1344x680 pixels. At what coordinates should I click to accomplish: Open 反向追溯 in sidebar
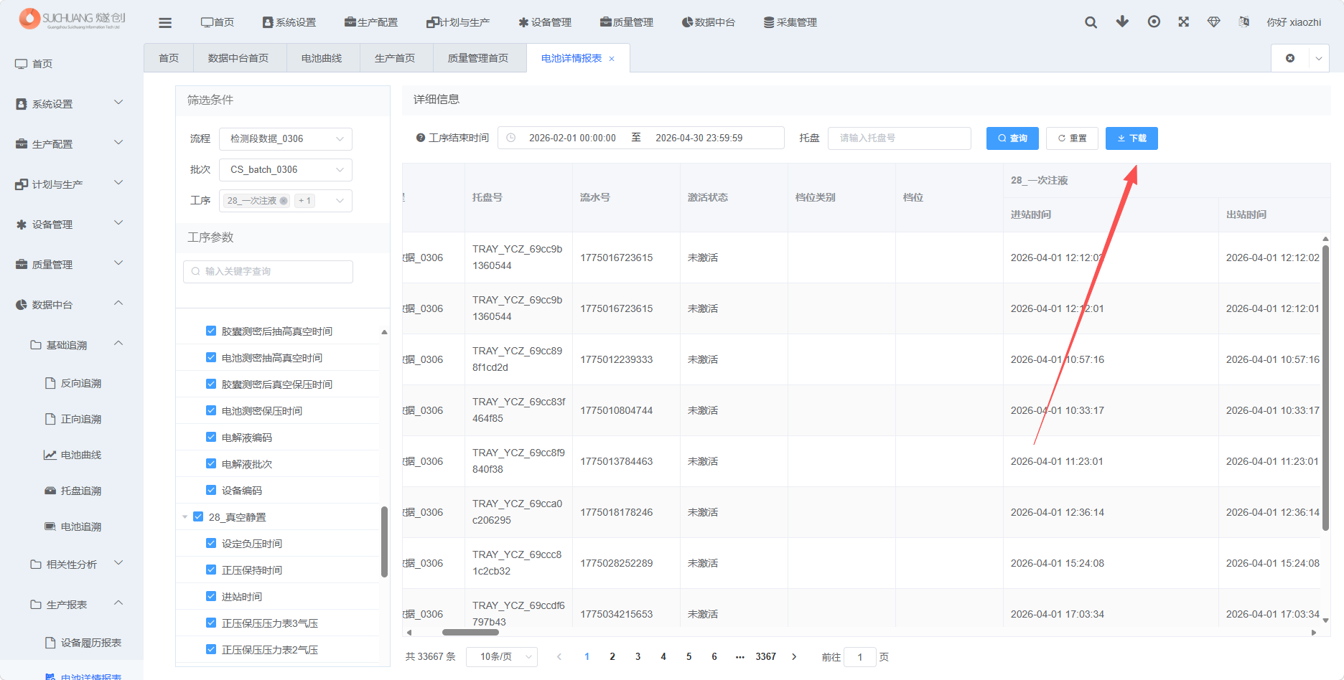click(x=81, y=383)
